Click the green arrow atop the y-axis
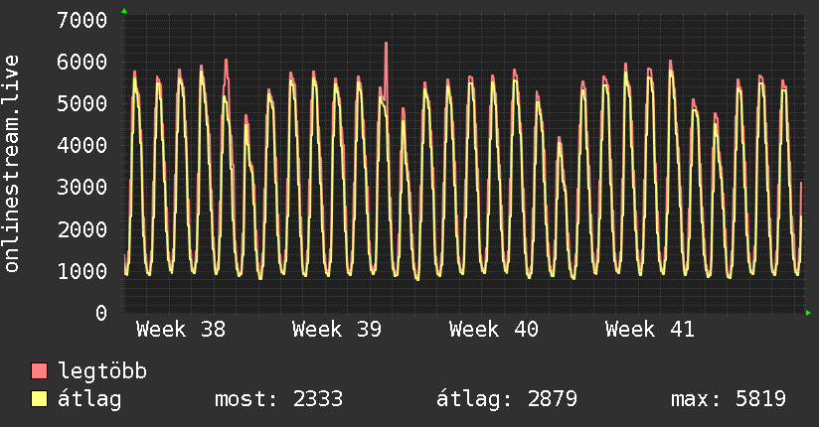This screenshot has height=427, width=819. pyautogui.click(x=123, y=11)
